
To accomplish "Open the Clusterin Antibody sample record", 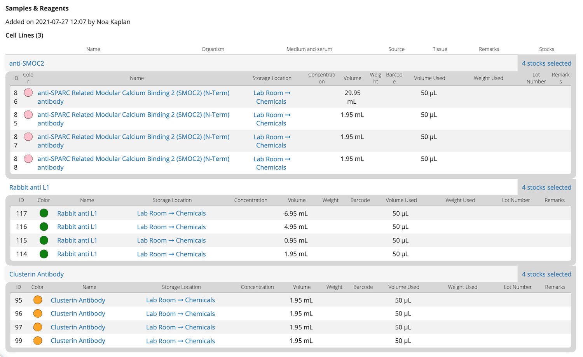I will [x=37, y=274].
